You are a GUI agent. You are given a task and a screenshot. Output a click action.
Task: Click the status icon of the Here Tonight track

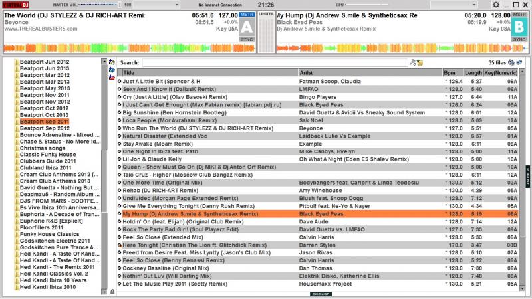point(120,245)
